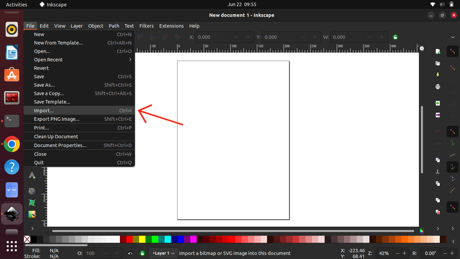Click Document Properties... menu entry
The image size is (460, 259).
pos(60,145)
